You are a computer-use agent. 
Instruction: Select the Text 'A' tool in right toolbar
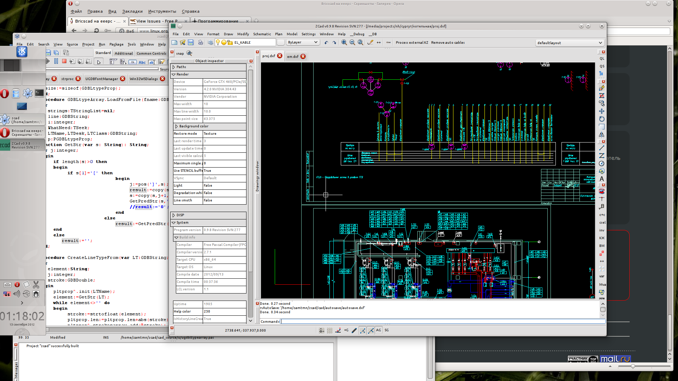coord(602,179)
